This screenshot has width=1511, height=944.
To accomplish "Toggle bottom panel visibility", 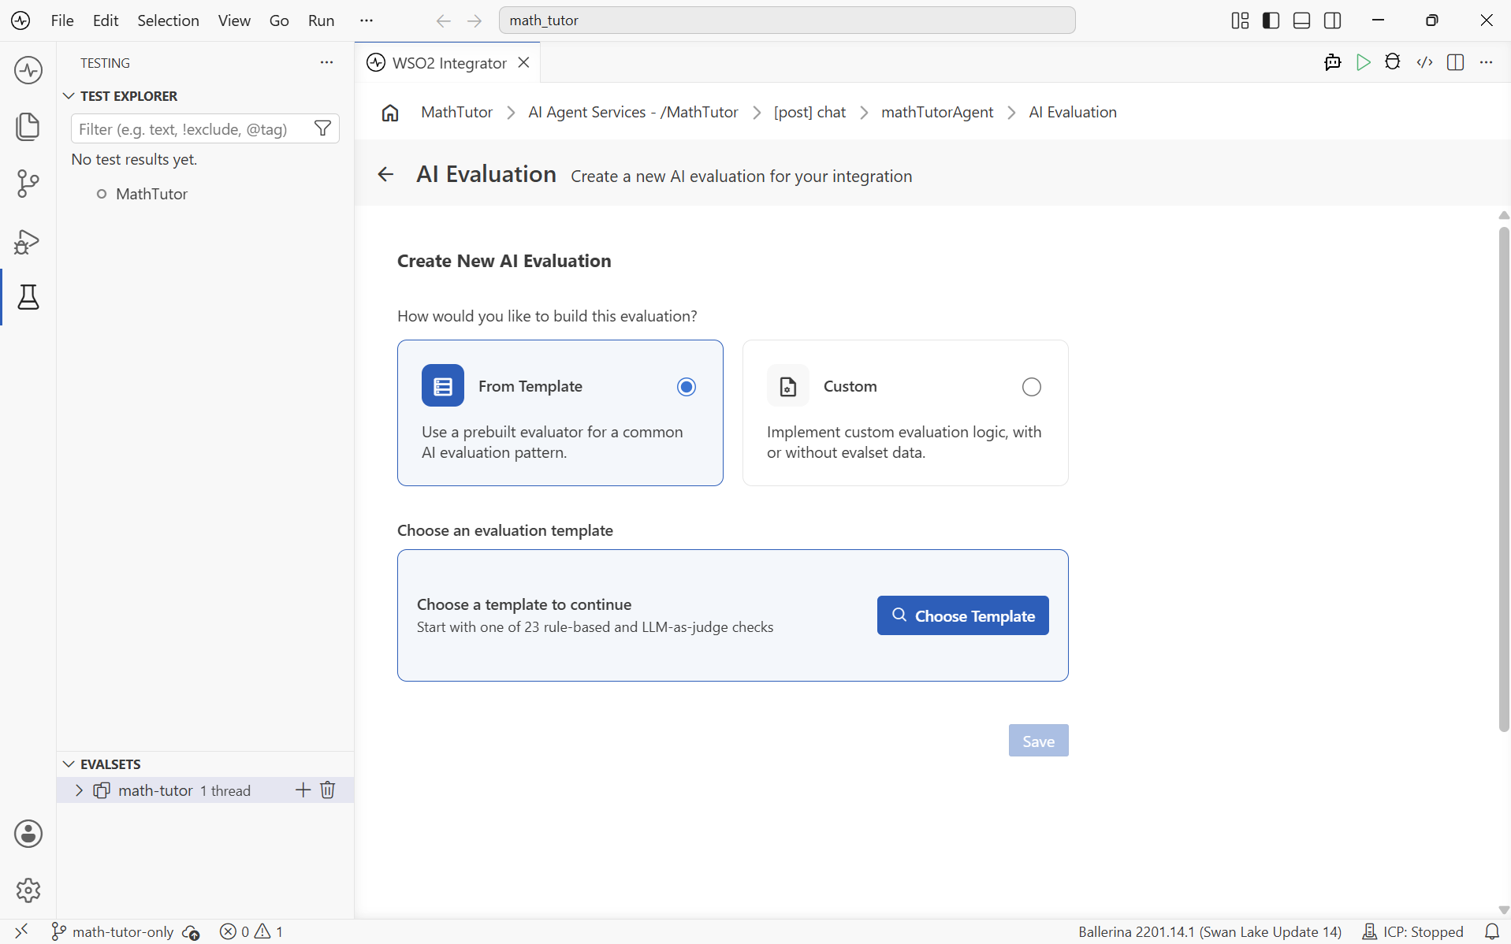I will click(1301, 20).
